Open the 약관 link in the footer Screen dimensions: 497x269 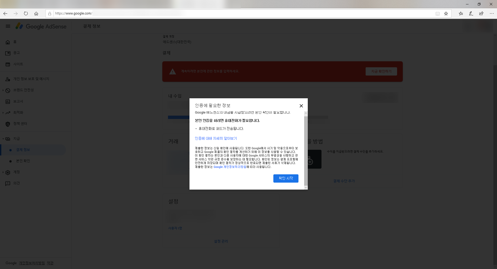50,263
